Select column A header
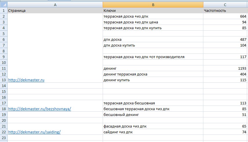This screenshot has width=248, height=142. [55, 5]
